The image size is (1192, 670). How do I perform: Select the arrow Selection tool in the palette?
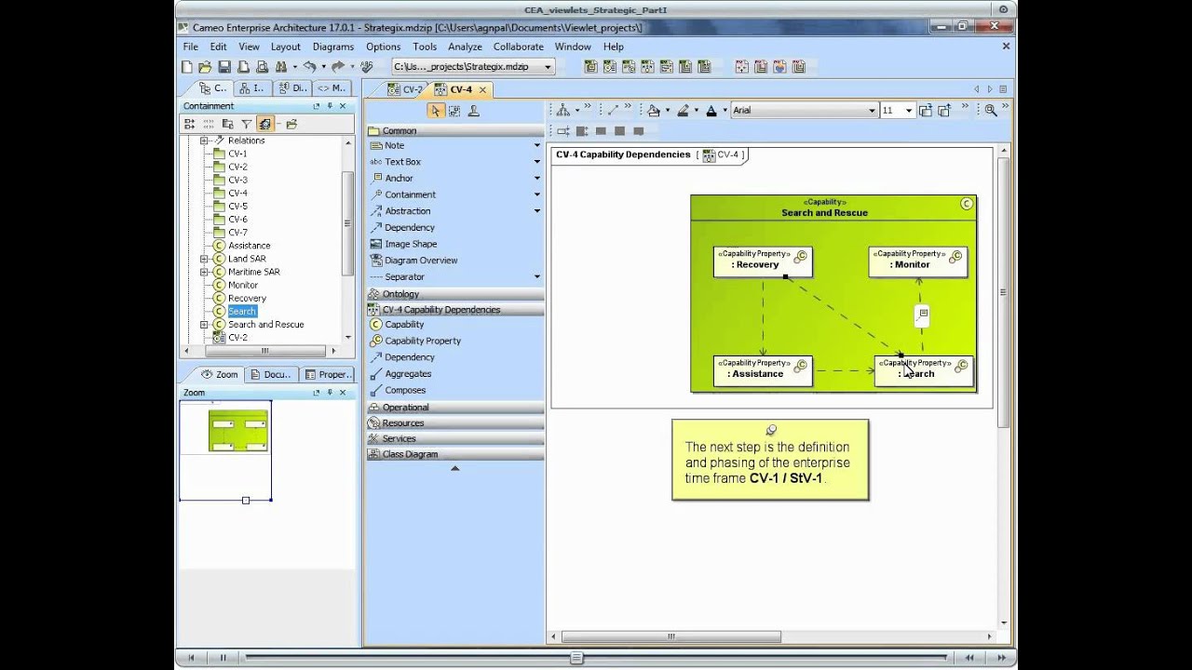(435, 111)
